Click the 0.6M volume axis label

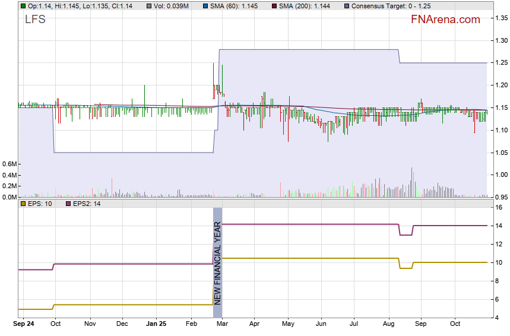[9, 164]
